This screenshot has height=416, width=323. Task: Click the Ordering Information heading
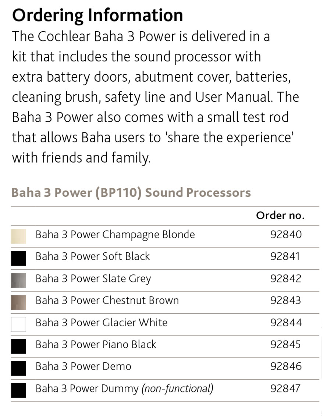[97, 15]
